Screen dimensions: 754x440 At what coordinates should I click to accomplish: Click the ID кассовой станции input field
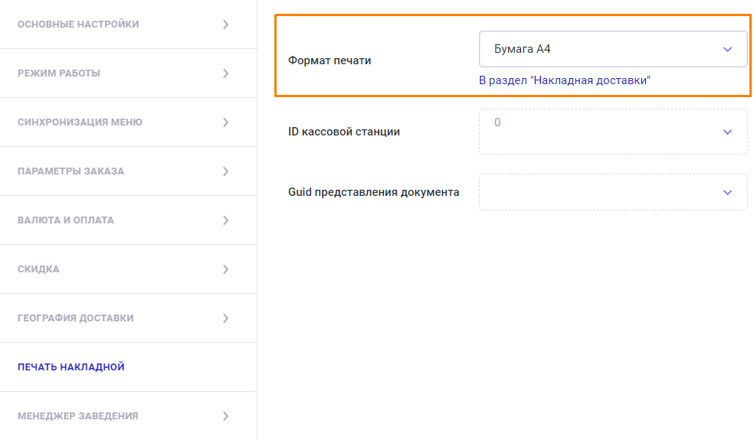(598, 132)
